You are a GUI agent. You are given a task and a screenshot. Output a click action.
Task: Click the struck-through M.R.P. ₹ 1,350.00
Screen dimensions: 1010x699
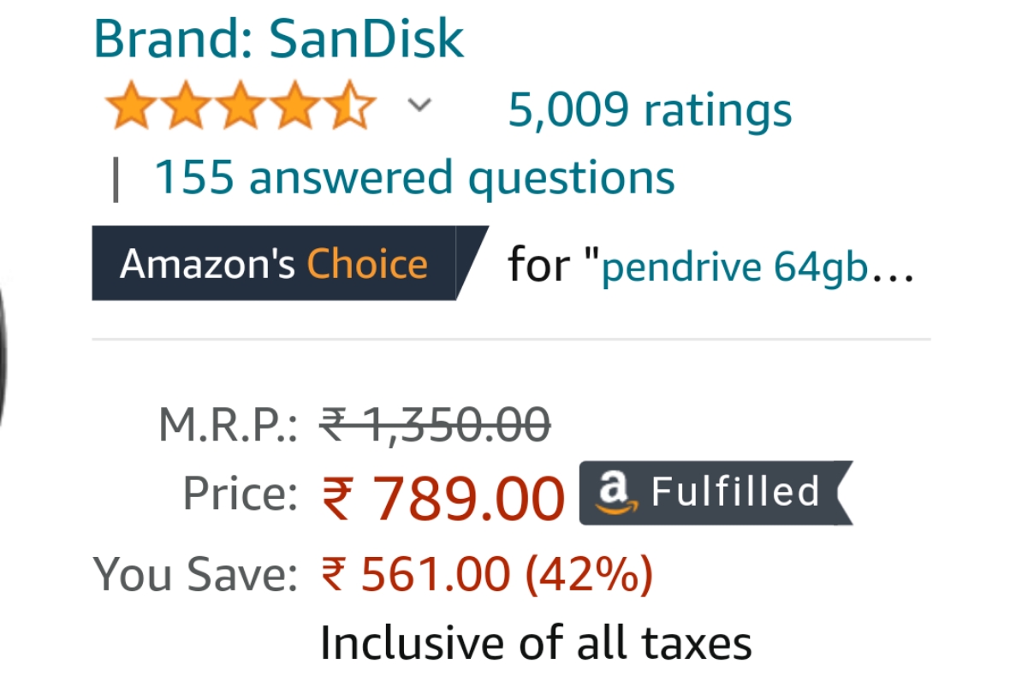tap(436, 425)
